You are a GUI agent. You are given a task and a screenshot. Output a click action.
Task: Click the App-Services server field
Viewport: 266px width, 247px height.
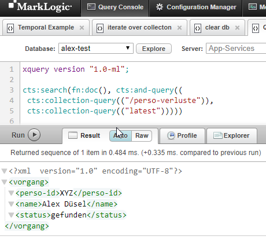pyautogui.click(x=236, y=49)
